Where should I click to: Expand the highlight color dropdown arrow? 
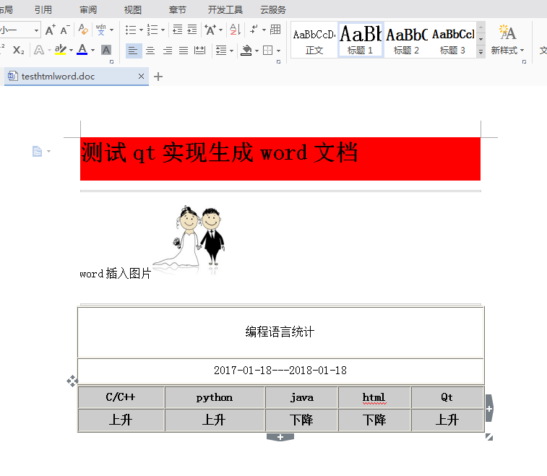coord(71,51)
